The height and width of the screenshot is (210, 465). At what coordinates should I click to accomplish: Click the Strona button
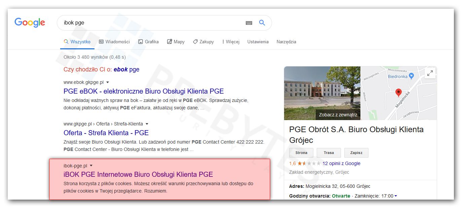[301, 153]
